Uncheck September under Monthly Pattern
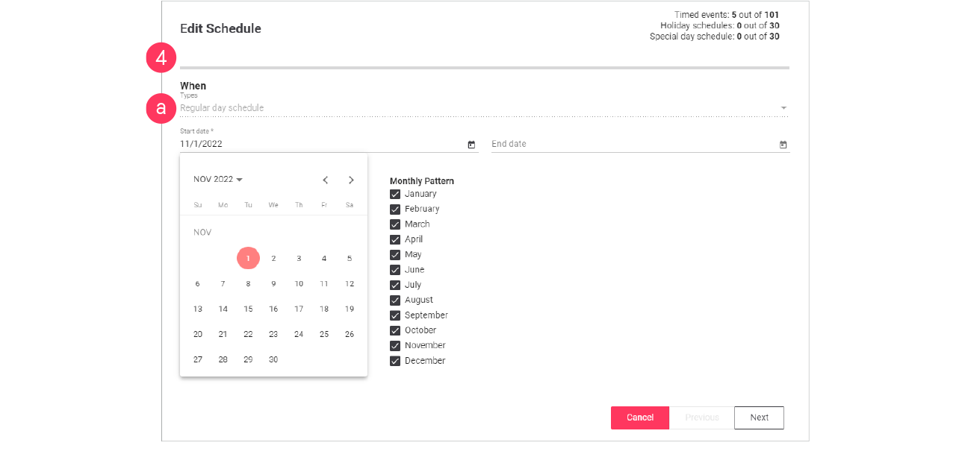 coord(395,315)
